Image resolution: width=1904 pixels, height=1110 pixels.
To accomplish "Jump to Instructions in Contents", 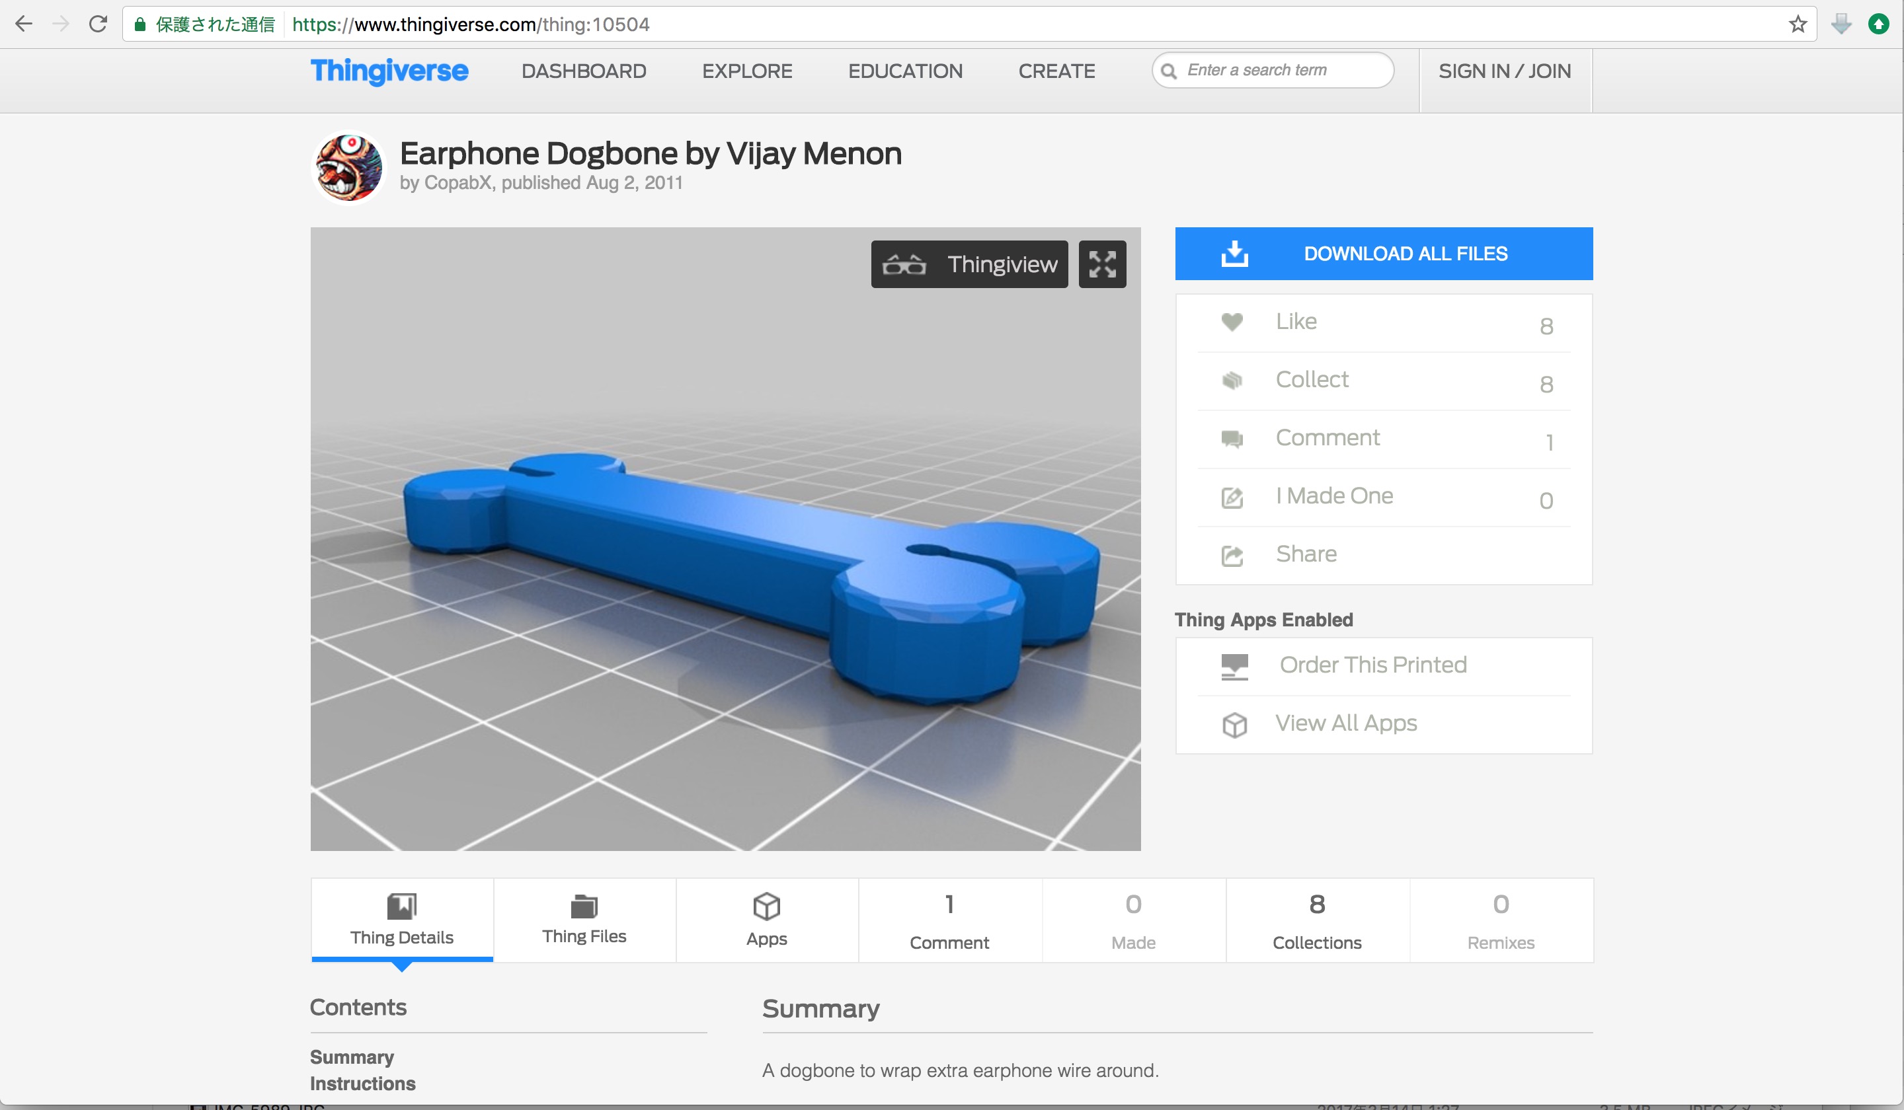I will tap(363, 1084).
